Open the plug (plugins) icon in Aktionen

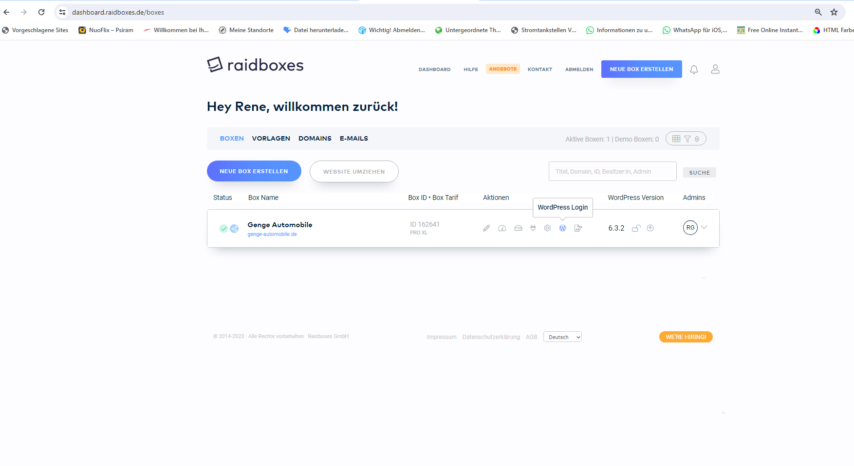[x=533, y=228]
